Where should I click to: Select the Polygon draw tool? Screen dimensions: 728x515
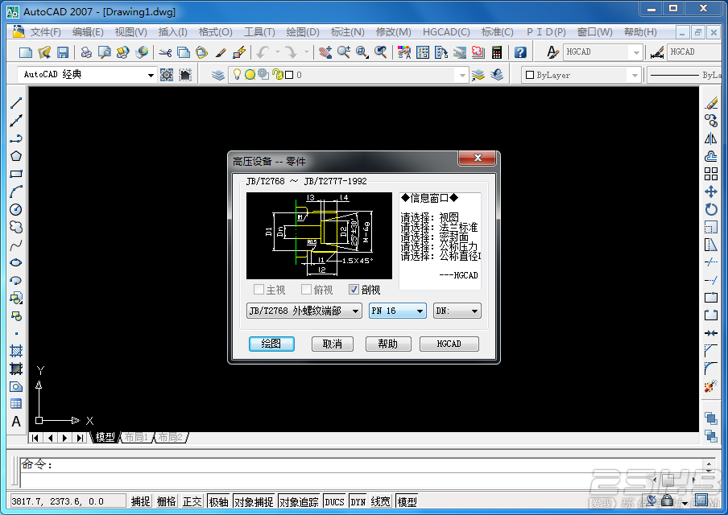tap(16, 156)
